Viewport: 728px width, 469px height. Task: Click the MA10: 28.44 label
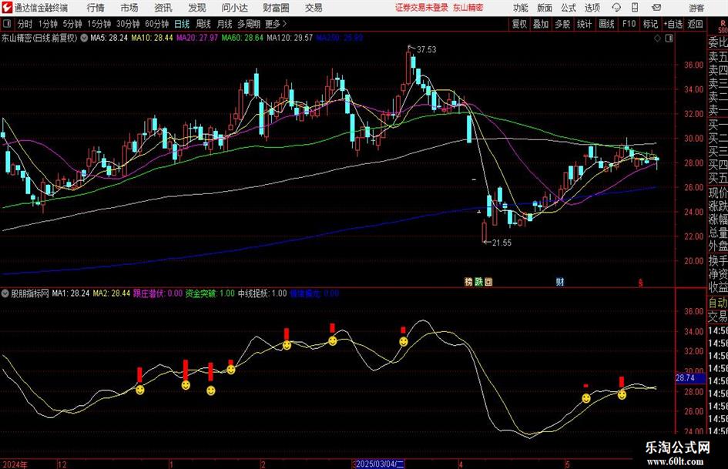pyautogui.click(x=152, y=38)
